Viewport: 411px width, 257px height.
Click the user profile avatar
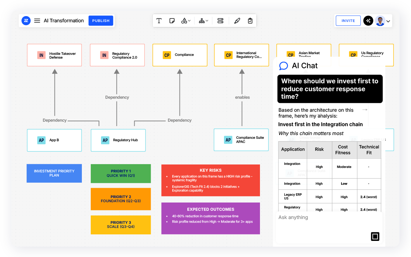[x=380, y=21]
